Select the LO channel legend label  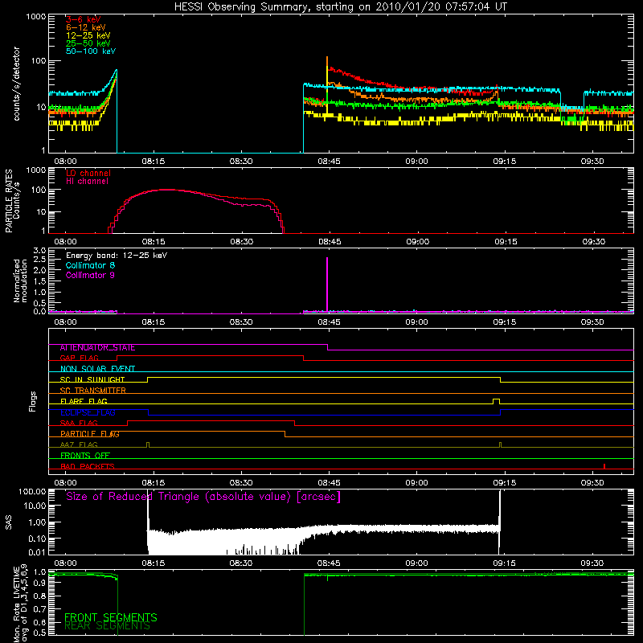tap(88, 173)
